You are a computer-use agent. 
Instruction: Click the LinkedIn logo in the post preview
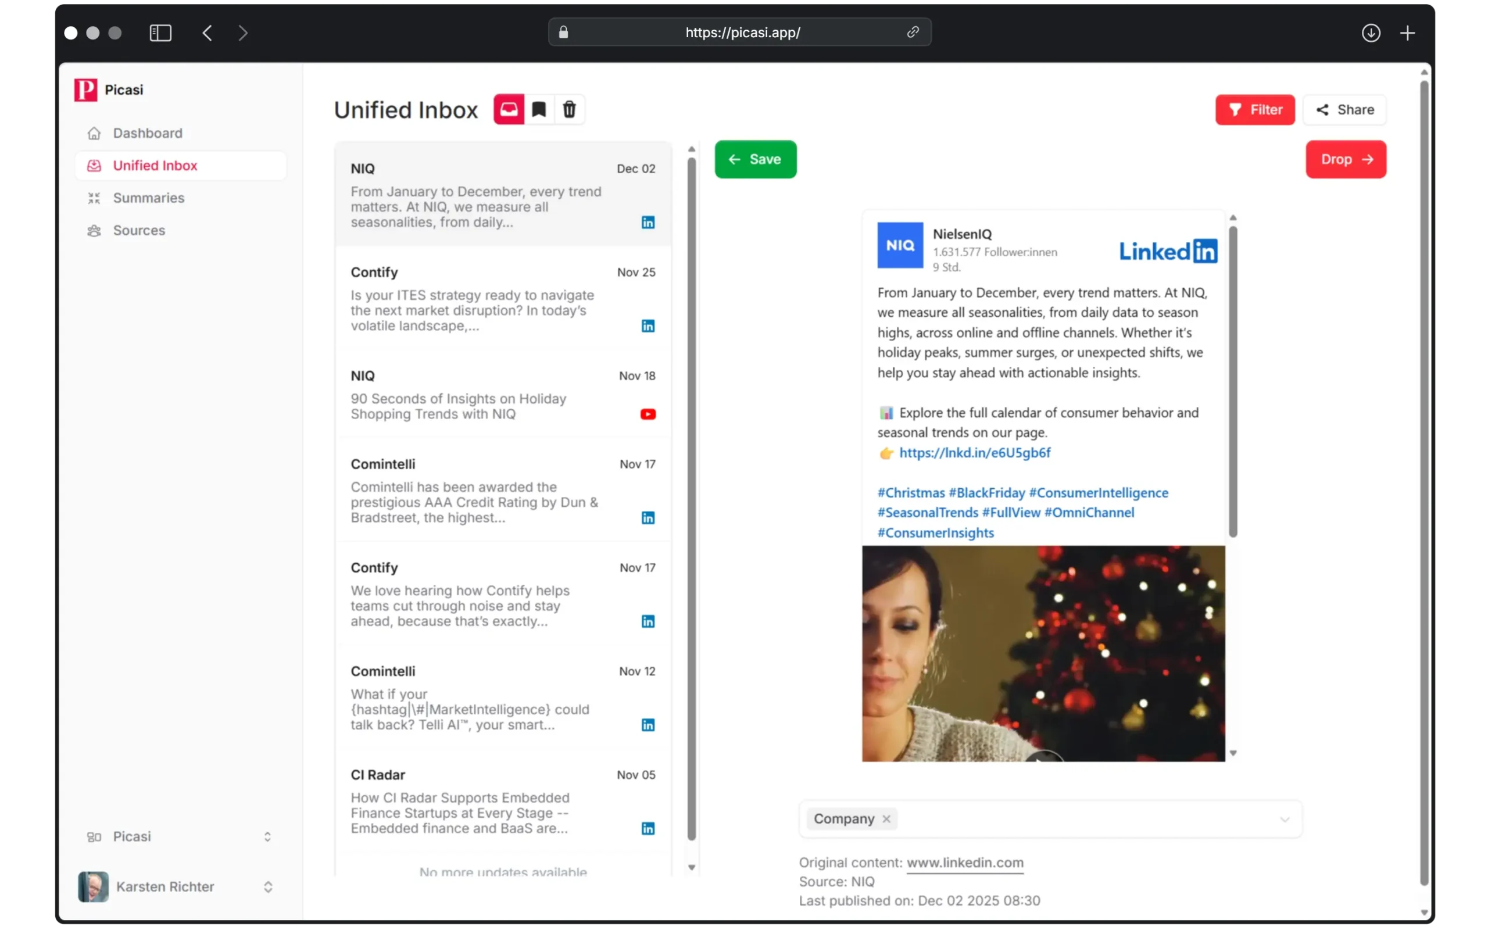[x=1167, y=251]
